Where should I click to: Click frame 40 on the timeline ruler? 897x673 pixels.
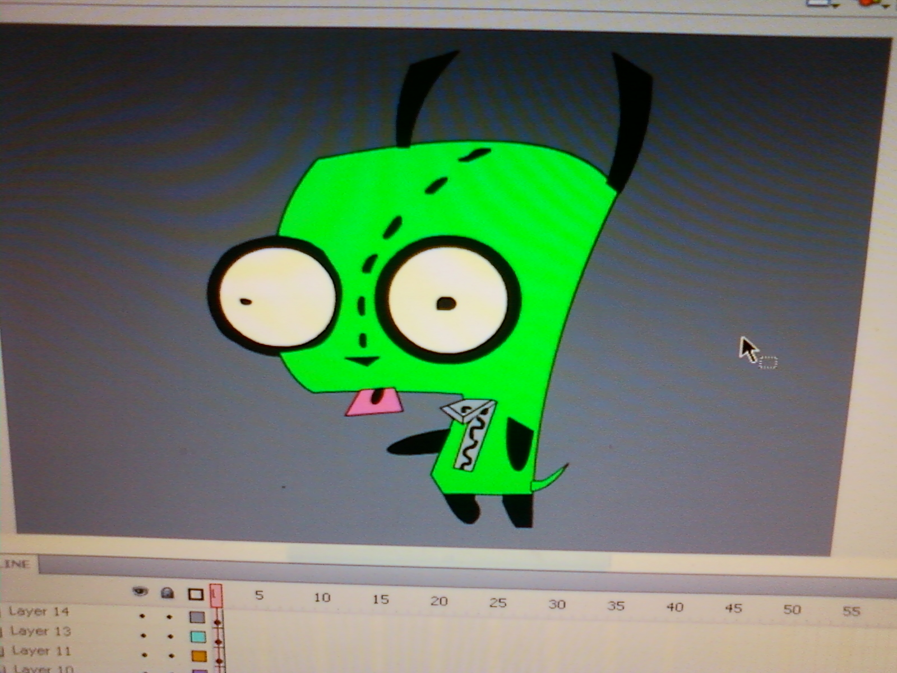pos(675,607)
